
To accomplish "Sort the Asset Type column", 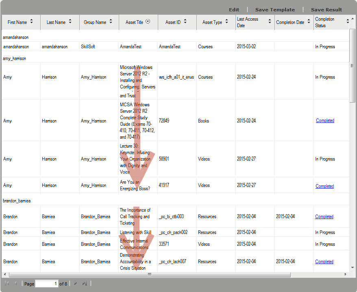I will 226,22.
